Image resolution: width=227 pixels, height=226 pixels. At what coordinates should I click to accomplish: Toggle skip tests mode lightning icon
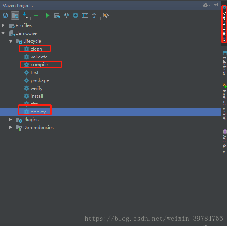coord(76,15)
